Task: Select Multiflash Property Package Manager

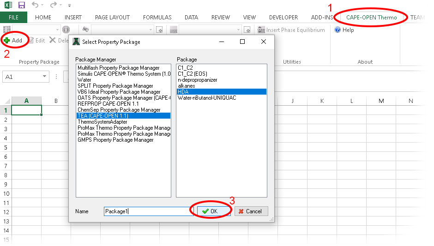Action: 123,68
